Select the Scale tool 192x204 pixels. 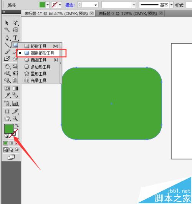click(x=15, y=66)
